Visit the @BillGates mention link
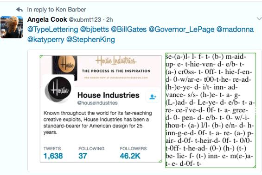The height and width of the screenshot is (175, 262). [128, 29]
